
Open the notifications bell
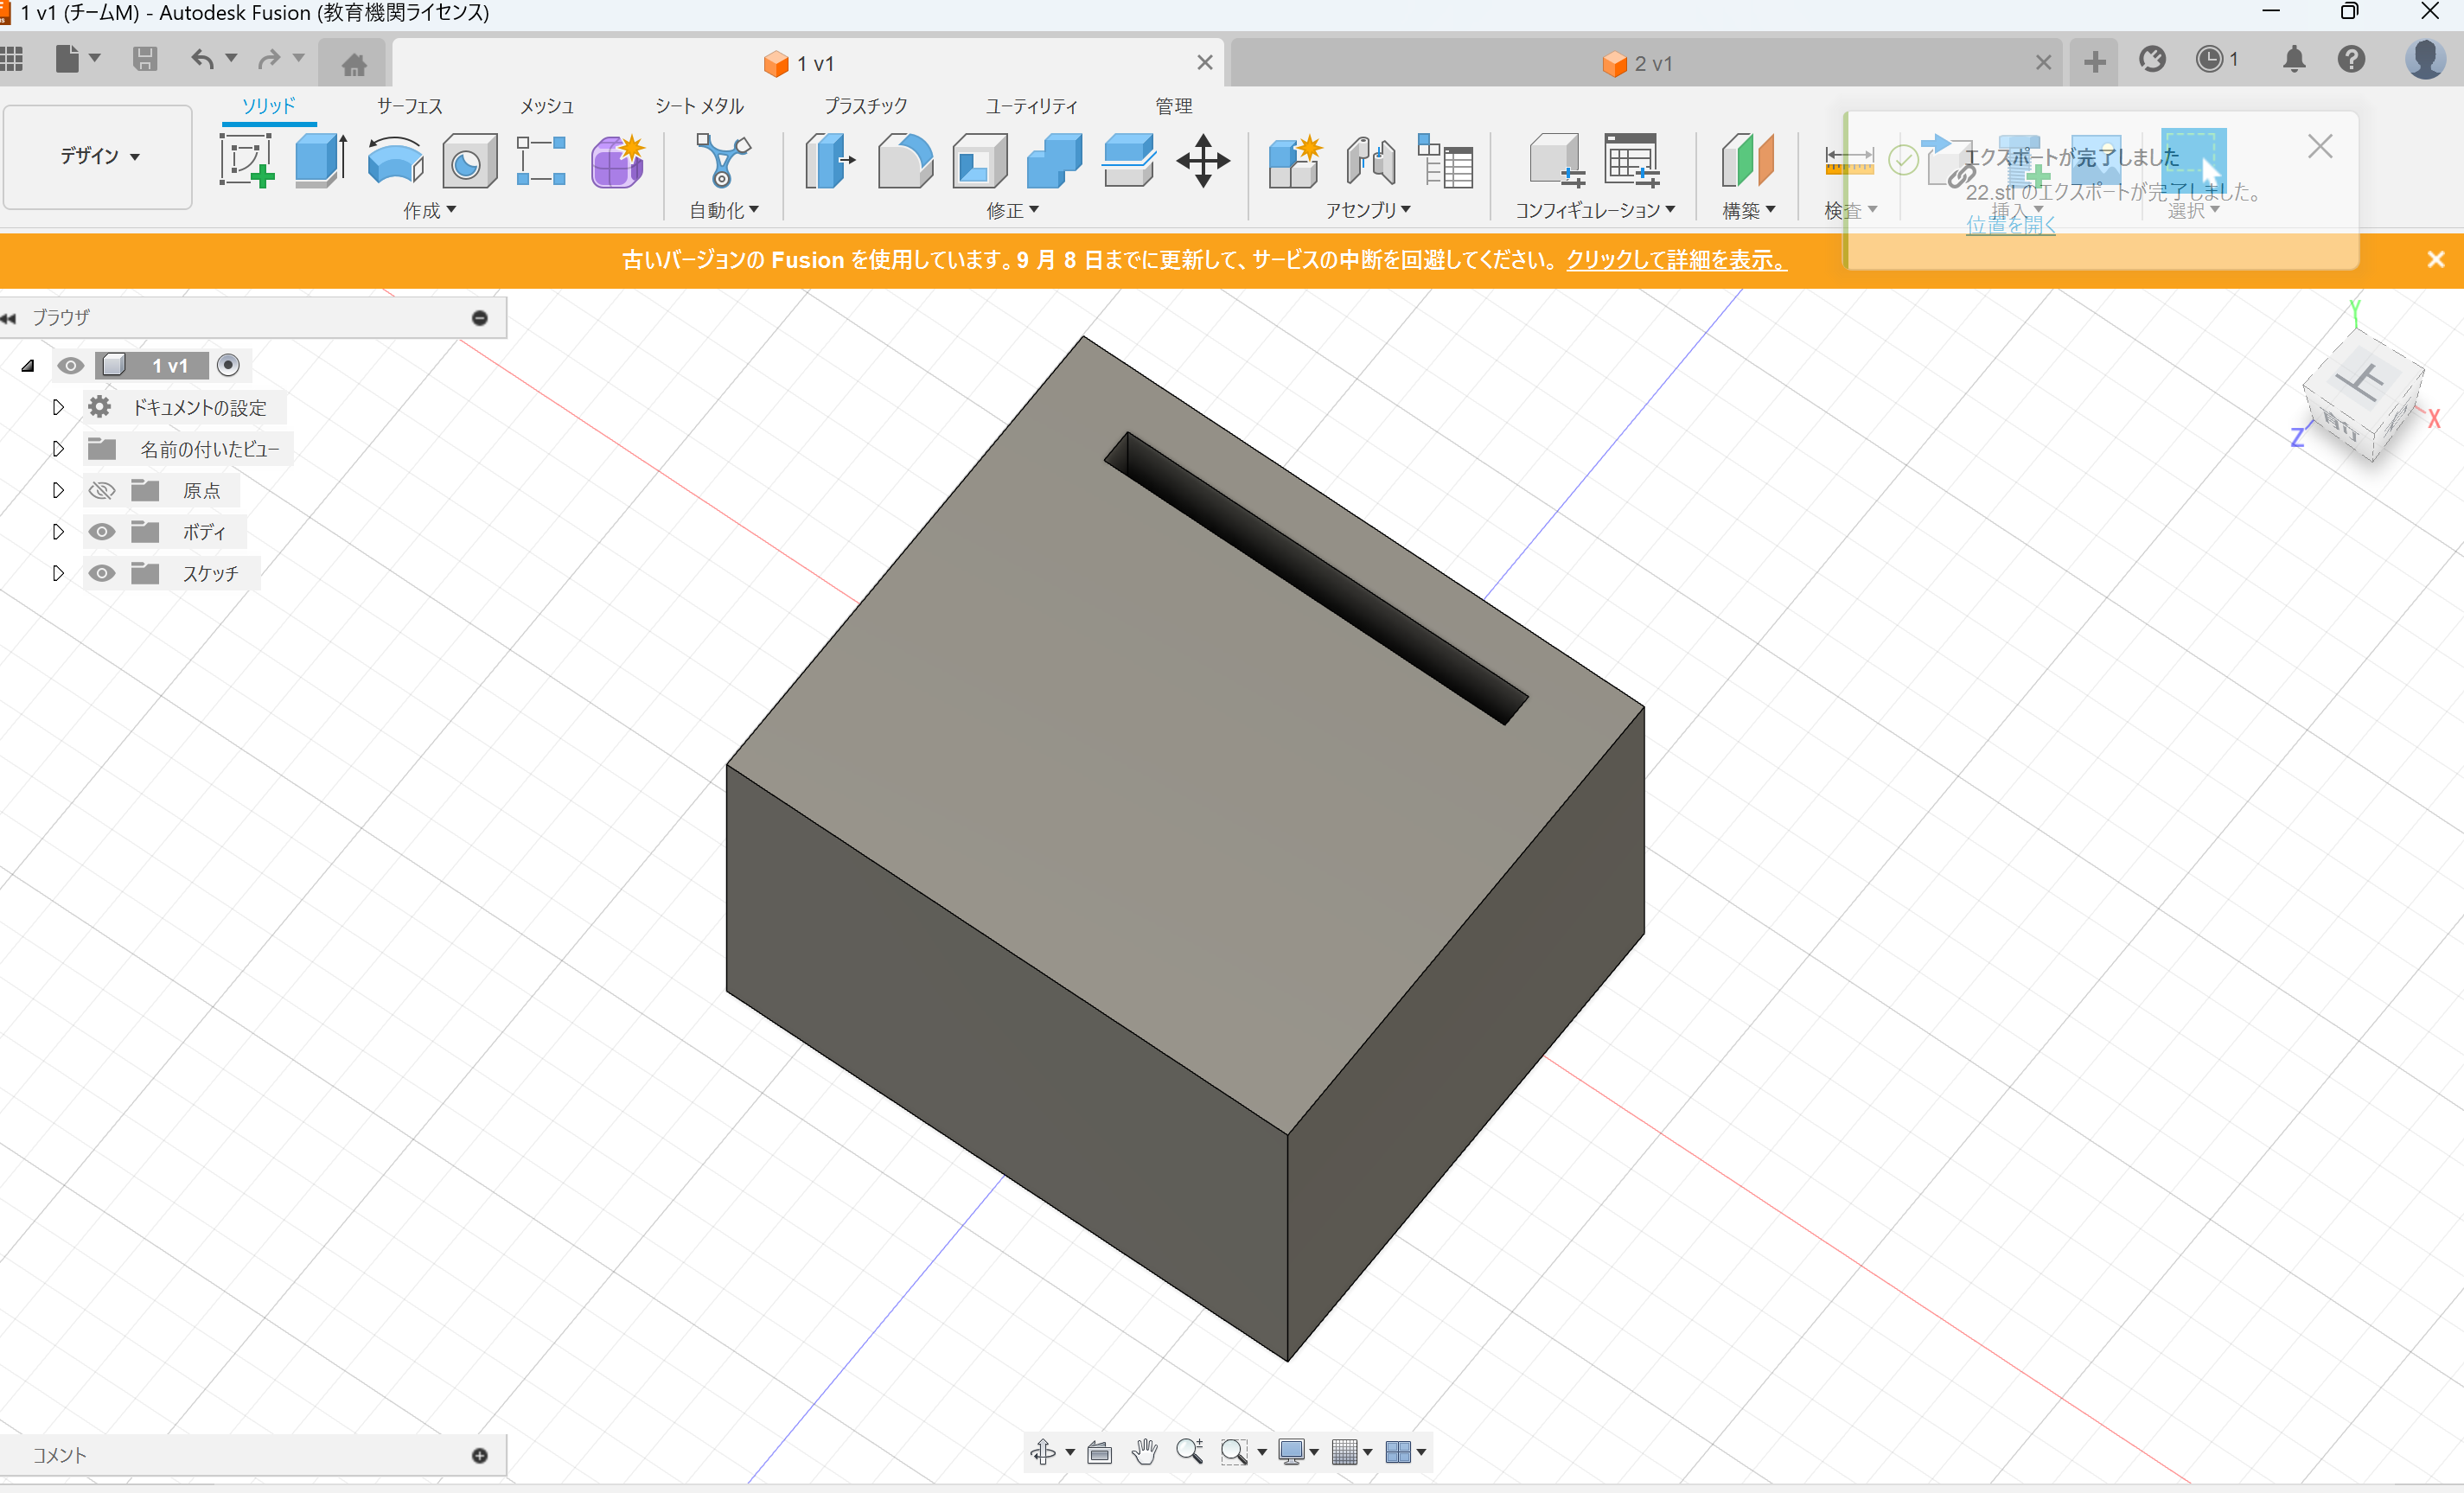2294,59
